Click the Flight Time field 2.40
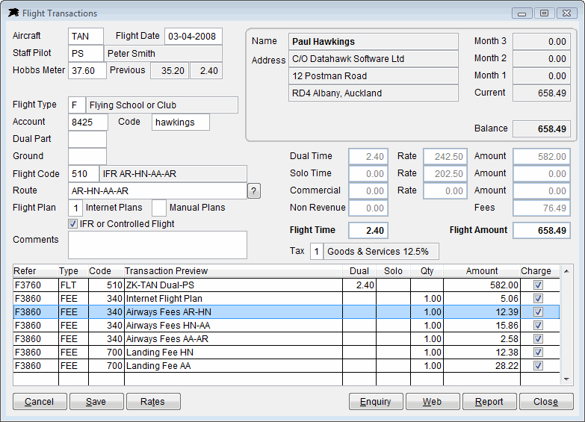 [368, 230]
